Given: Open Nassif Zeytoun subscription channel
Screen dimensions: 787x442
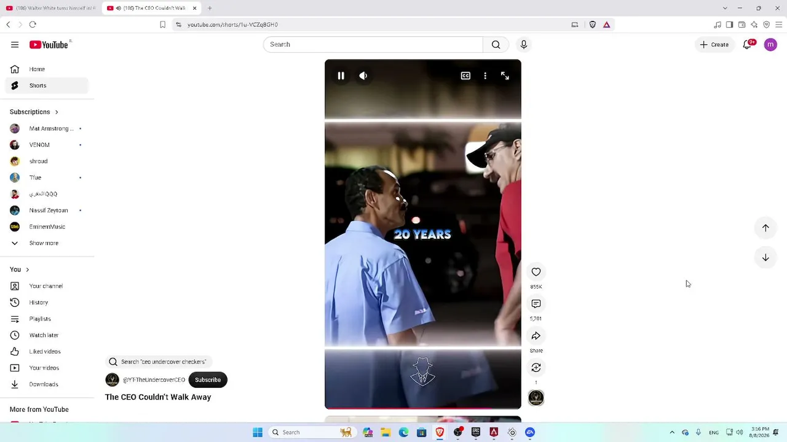Looking at the screenshot, I should click(47, 211).
